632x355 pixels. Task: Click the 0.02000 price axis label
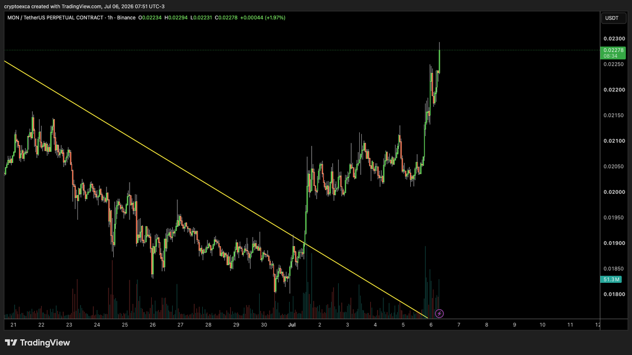coord(614,192)
